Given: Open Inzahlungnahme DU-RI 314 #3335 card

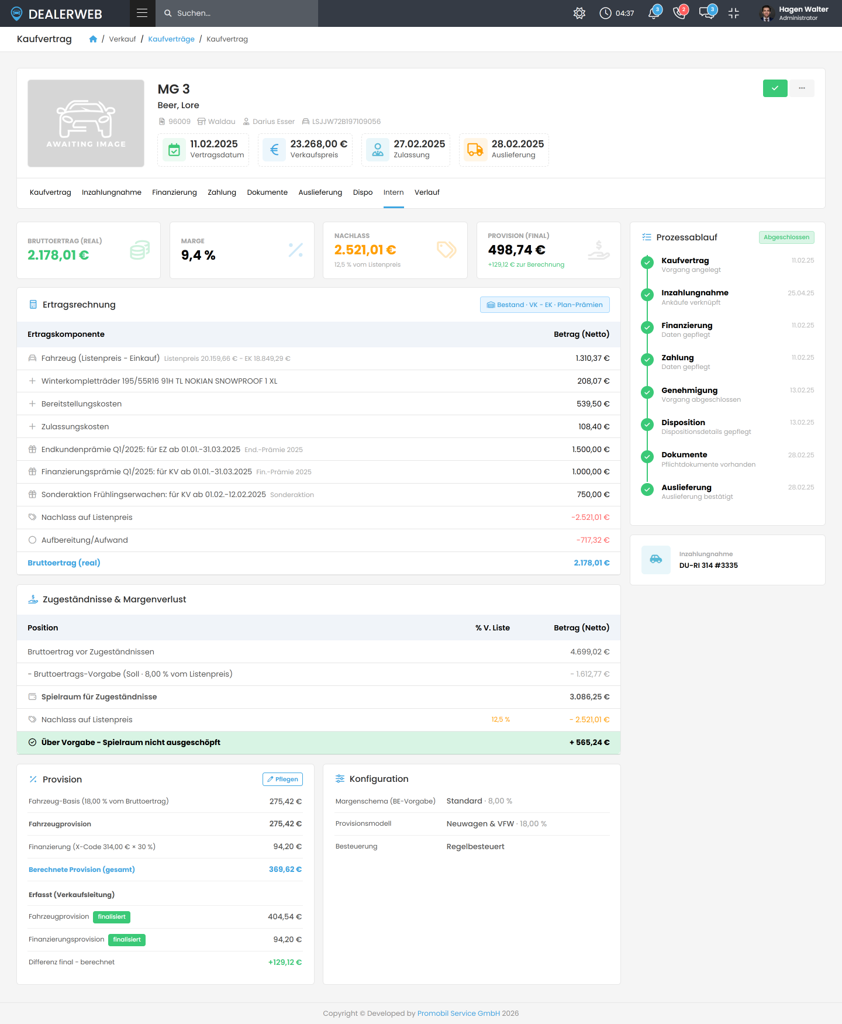Looking at the screenshot, I should (x=727, y=560).
